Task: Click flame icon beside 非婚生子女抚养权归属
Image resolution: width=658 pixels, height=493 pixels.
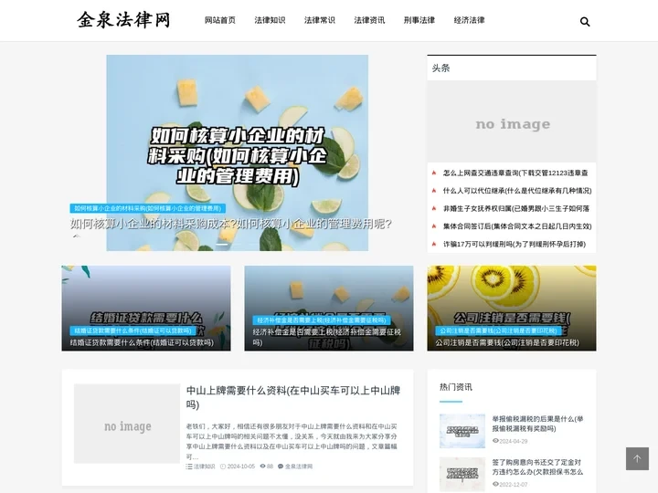Action: point(434,208)
